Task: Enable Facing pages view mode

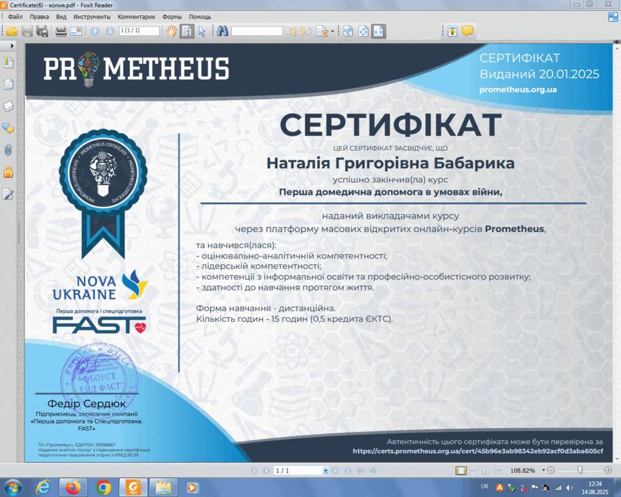Action: (486, 471)
